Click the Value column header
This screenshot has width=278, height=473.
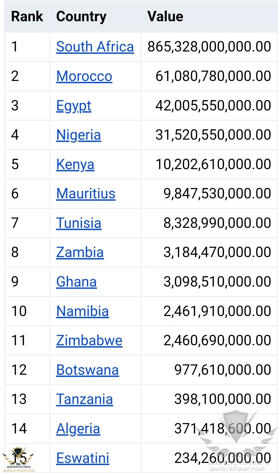[165, 17]
